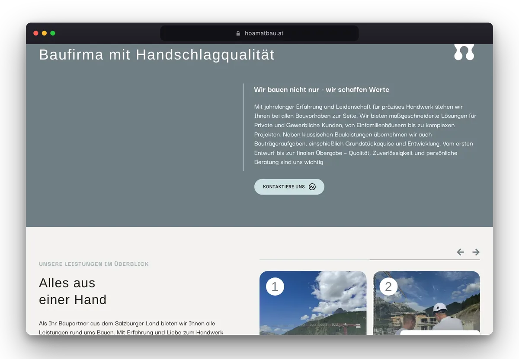Click subheading Wir bauen nicht nur - wir schaffen Werte
Viewport: 519px width, 359px height.
pyautogui.click(x=321, y=90)
